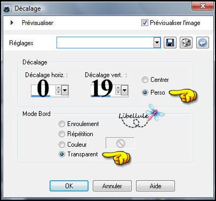Click the Paint Shop Pro icon in title bar
Image resolution: width=216 pixels, height=201 pixels.
[x=7, y=9]
